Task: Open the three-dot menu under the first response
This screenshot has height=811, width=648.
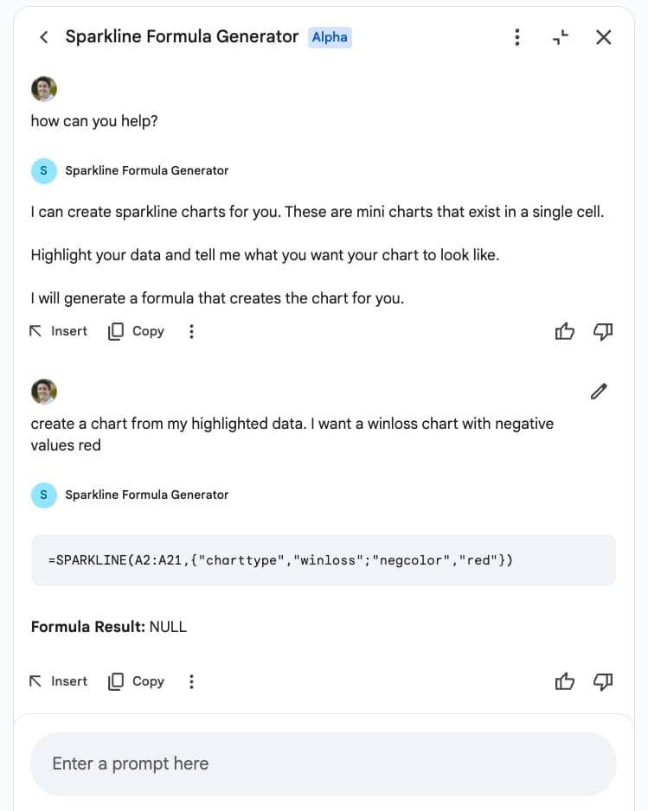Action: click(x=191, y=331)
